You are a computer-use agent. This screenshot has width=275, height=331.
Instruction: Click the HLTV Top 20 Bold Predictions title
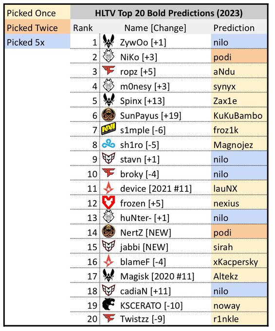pyautogui.click(x=168, y=13)
